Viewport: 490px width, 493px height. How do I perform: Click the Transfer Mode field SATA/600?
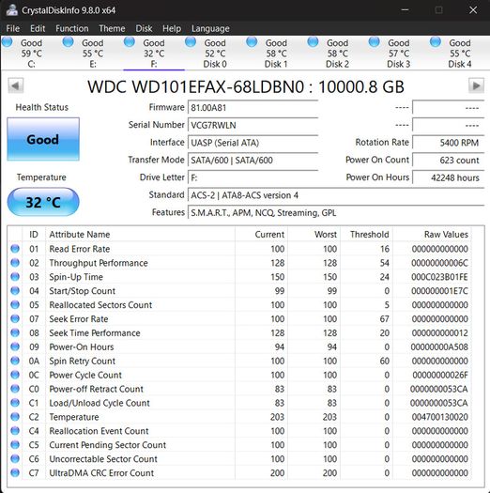click(253, 160)
